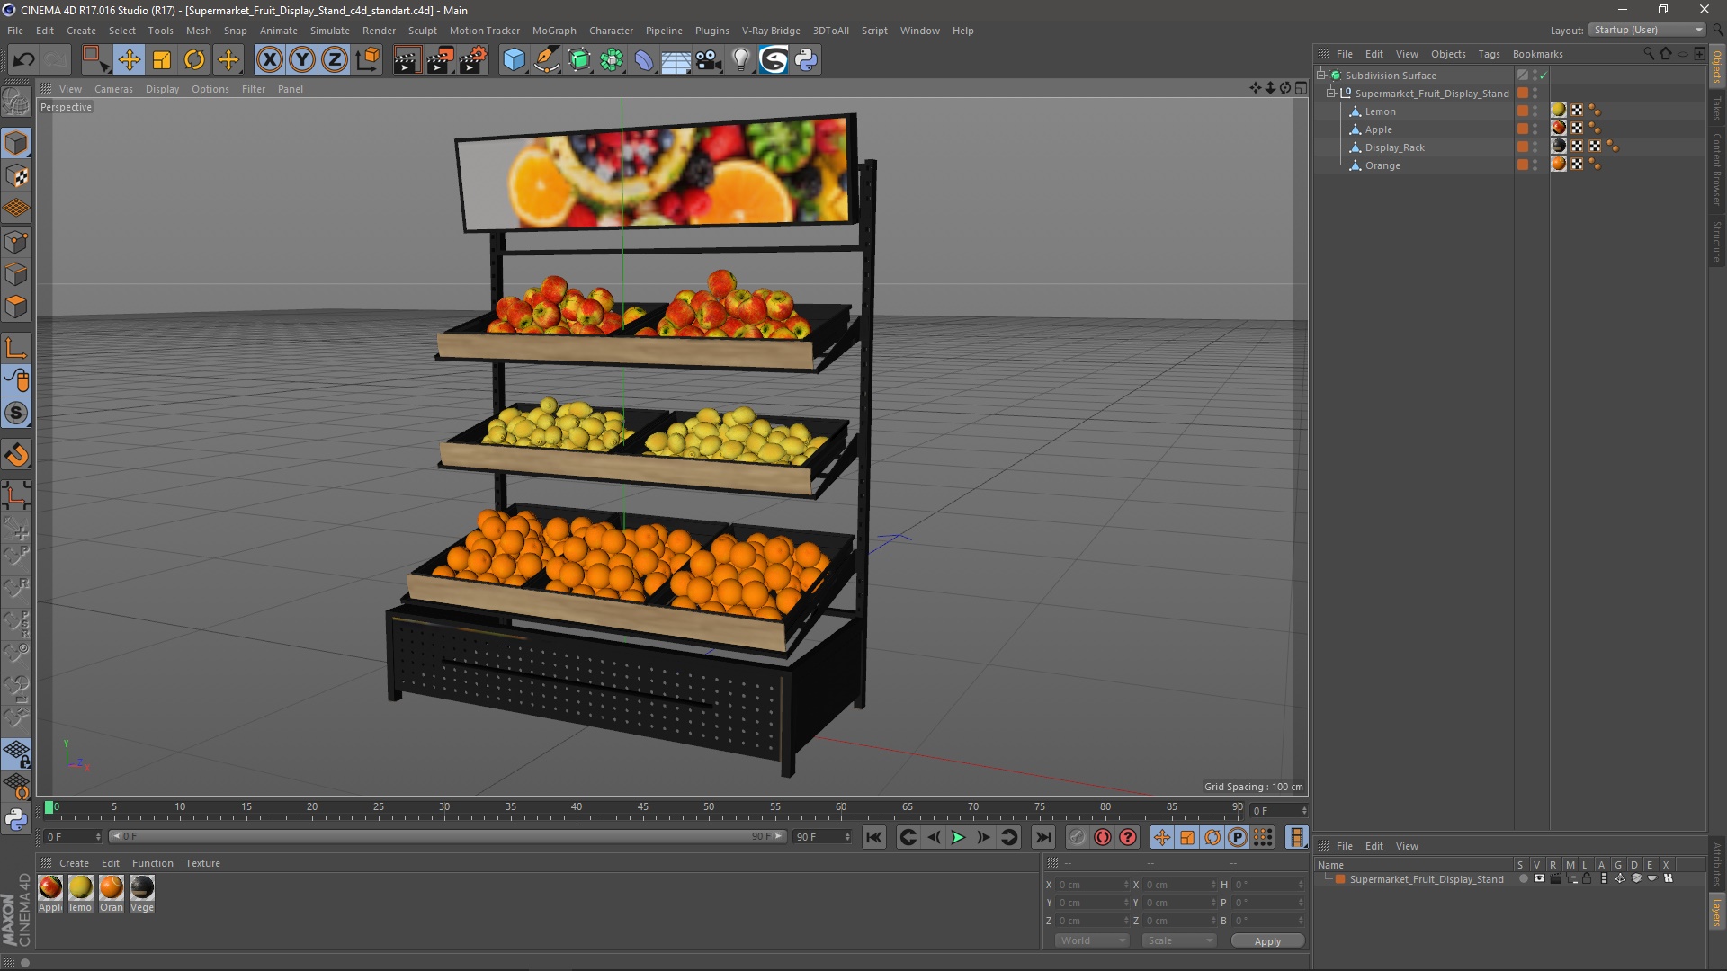Open the Structure side tab
The width and height of the screenshot is (1727, 971).
pos(1717,240)
